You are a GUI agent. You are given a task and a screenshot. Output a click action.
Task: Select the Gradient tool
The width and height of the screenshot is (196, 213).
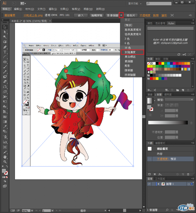coord(5,122)
